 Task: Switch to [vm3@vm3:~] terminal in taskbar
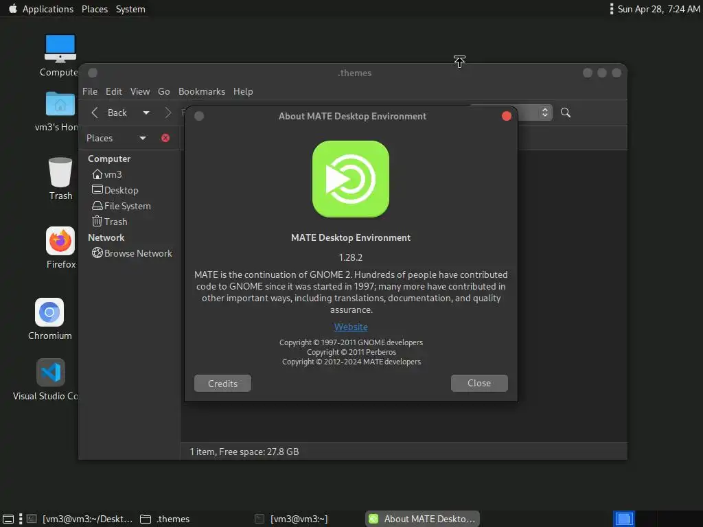click(x=291, y=519)
